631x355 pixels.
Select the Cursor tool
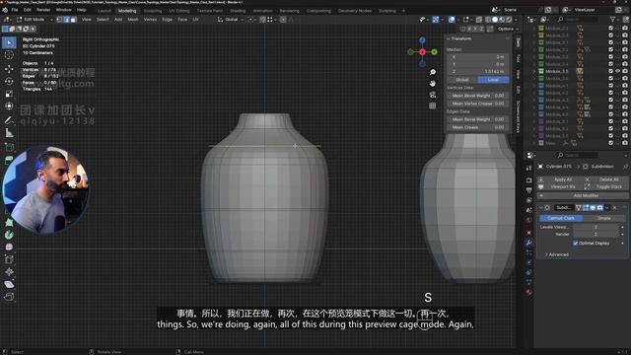(x=9, y=55)
